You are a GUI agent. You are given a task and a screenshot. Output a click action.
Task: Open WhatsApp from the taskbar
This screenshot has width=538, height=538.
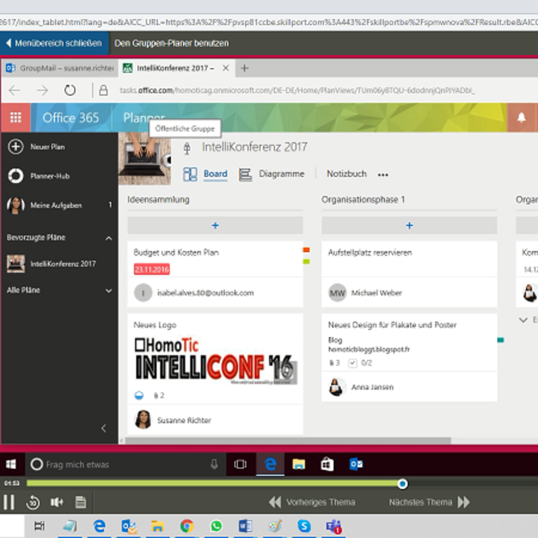tap(216, 526)
